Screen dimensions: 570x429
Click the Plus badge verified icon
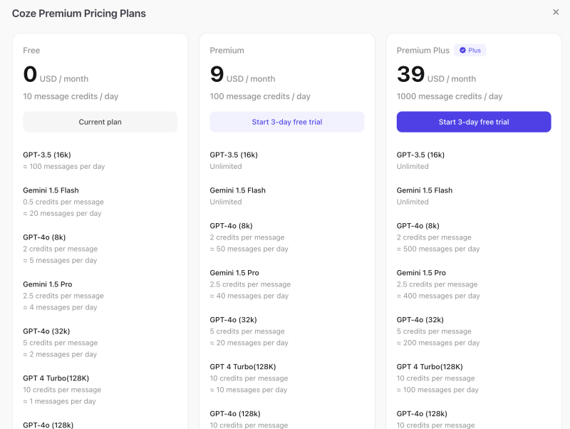462,50
